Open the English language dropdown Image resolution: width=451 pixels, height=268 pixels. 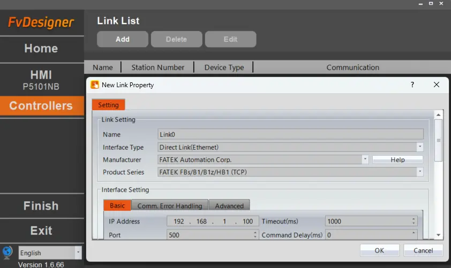(x=78, y=252)
